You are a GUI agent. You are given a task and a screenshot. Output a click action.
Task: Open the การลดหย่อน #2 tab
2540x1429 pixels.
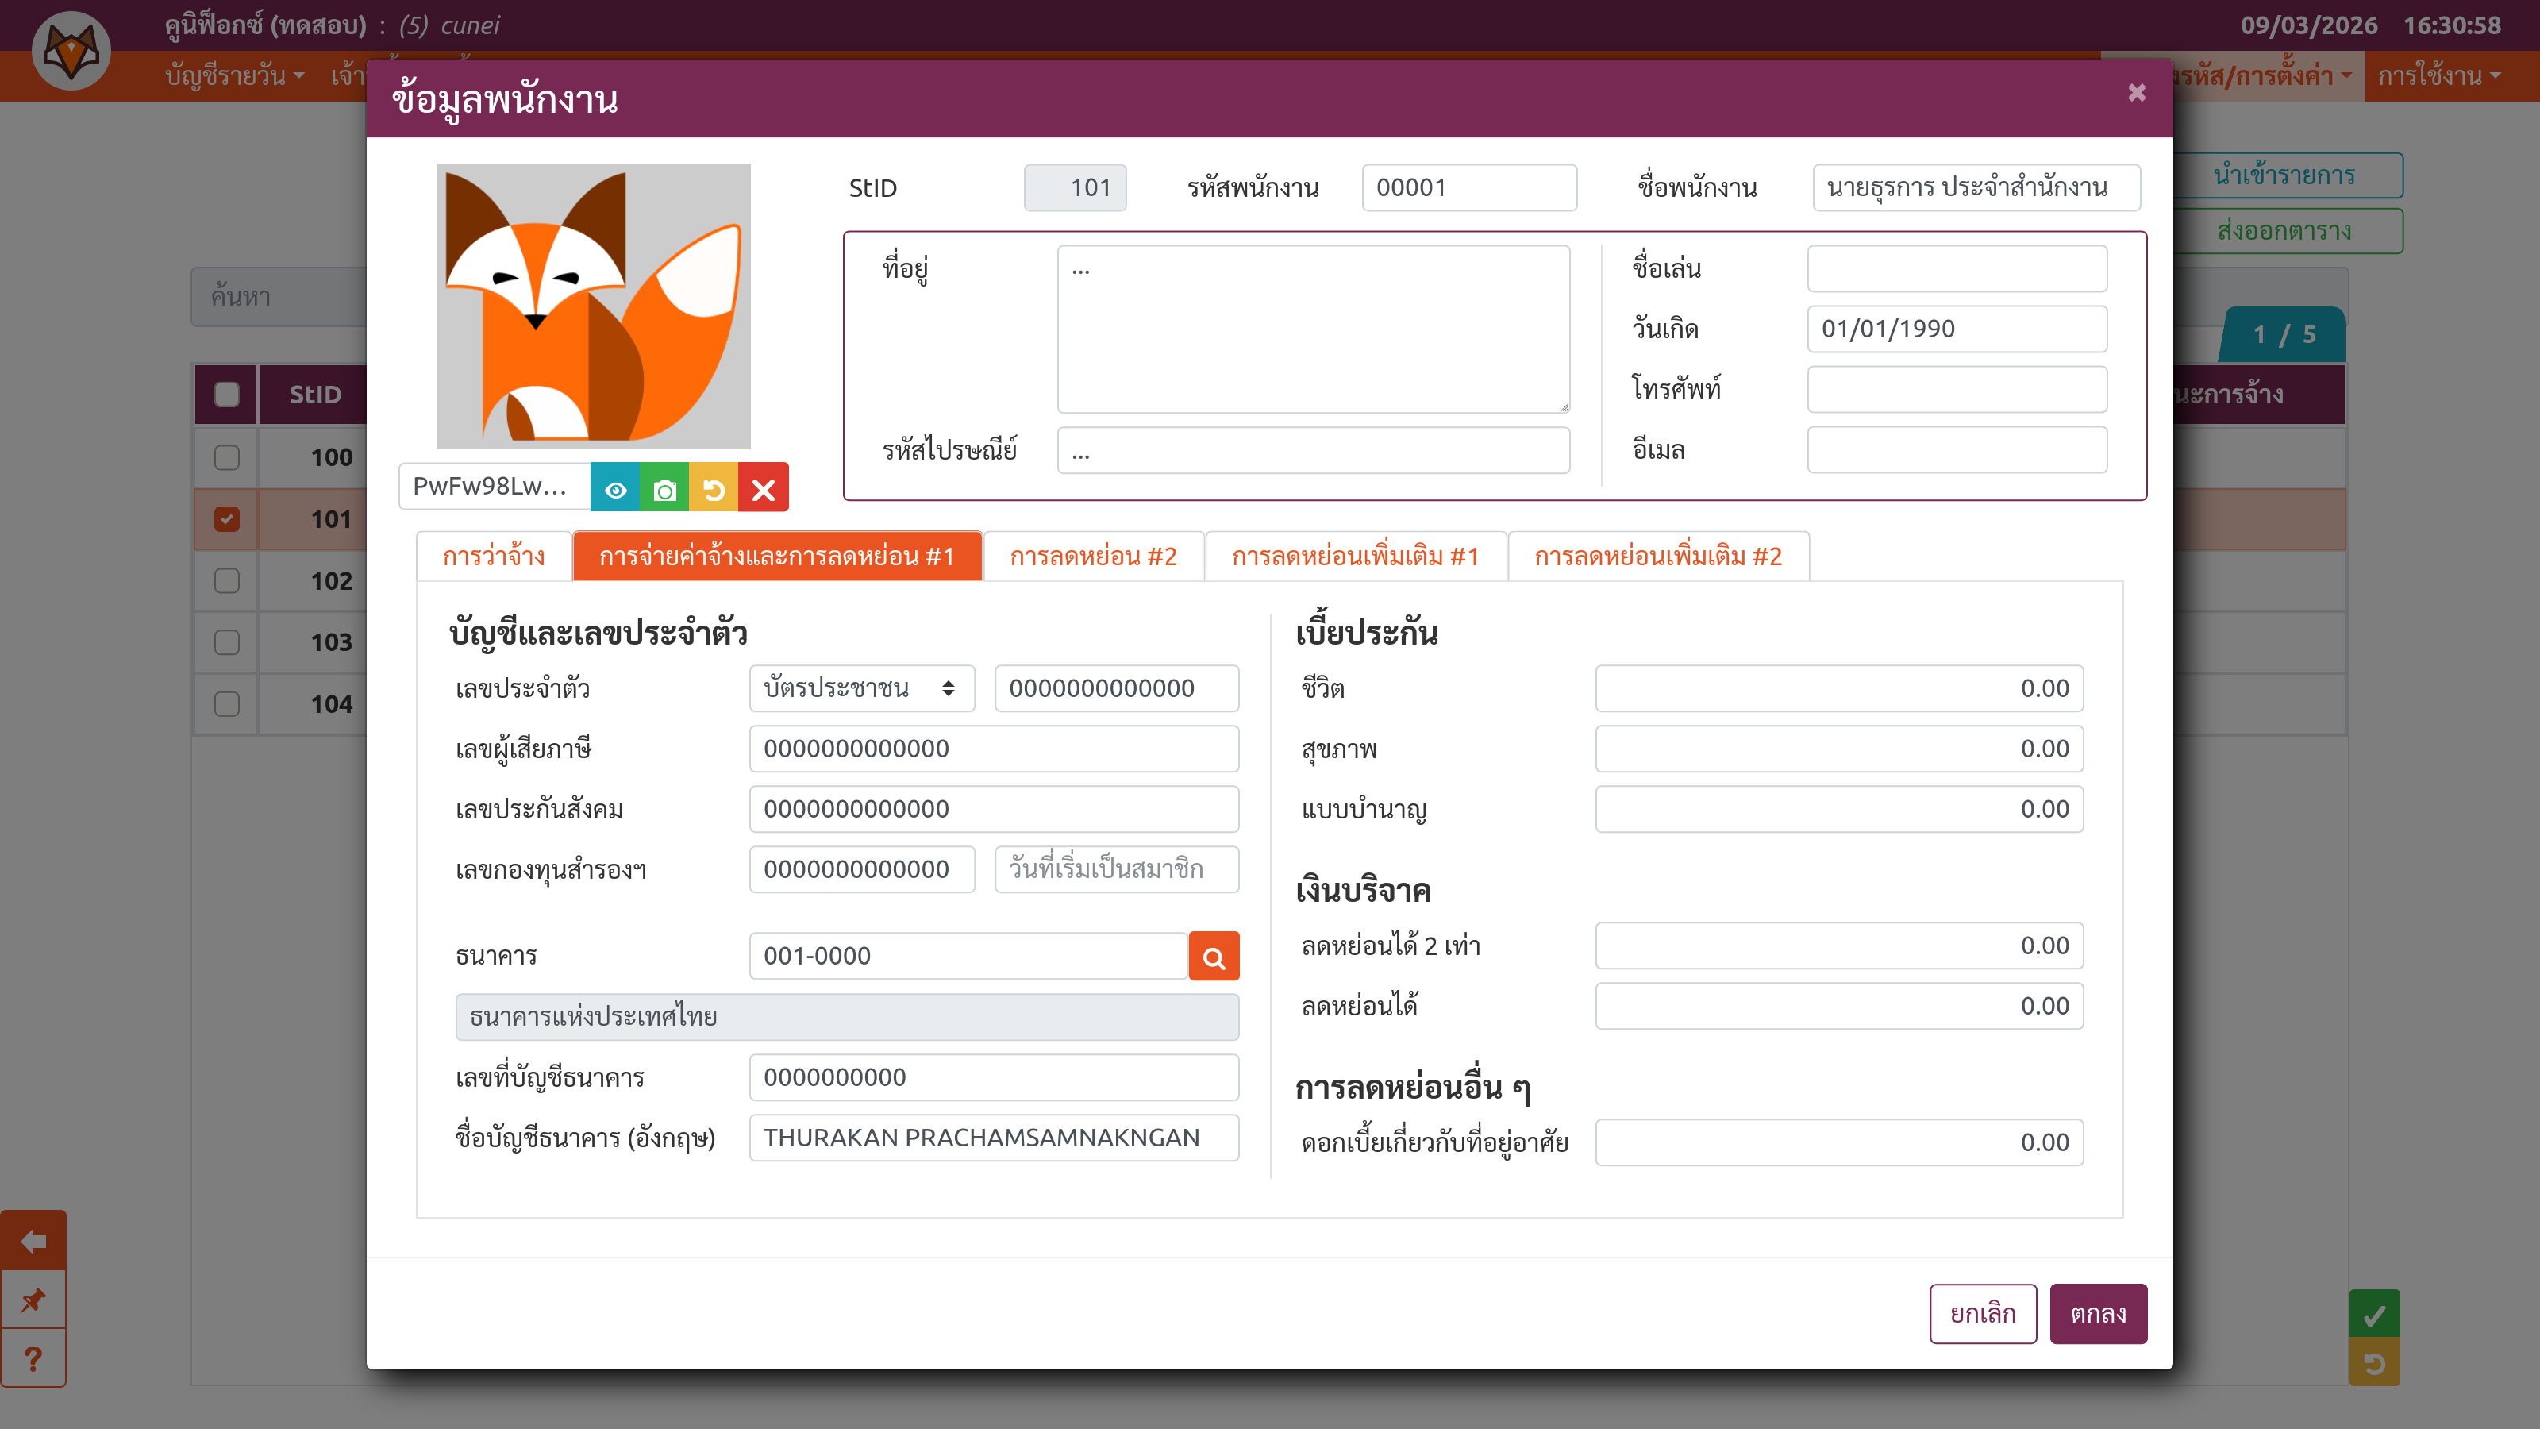tap(1092, 557)
